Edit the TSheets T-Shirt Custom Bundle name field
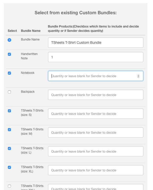The image size is (153, 190). pyautogui.click(x=95, y=43)
